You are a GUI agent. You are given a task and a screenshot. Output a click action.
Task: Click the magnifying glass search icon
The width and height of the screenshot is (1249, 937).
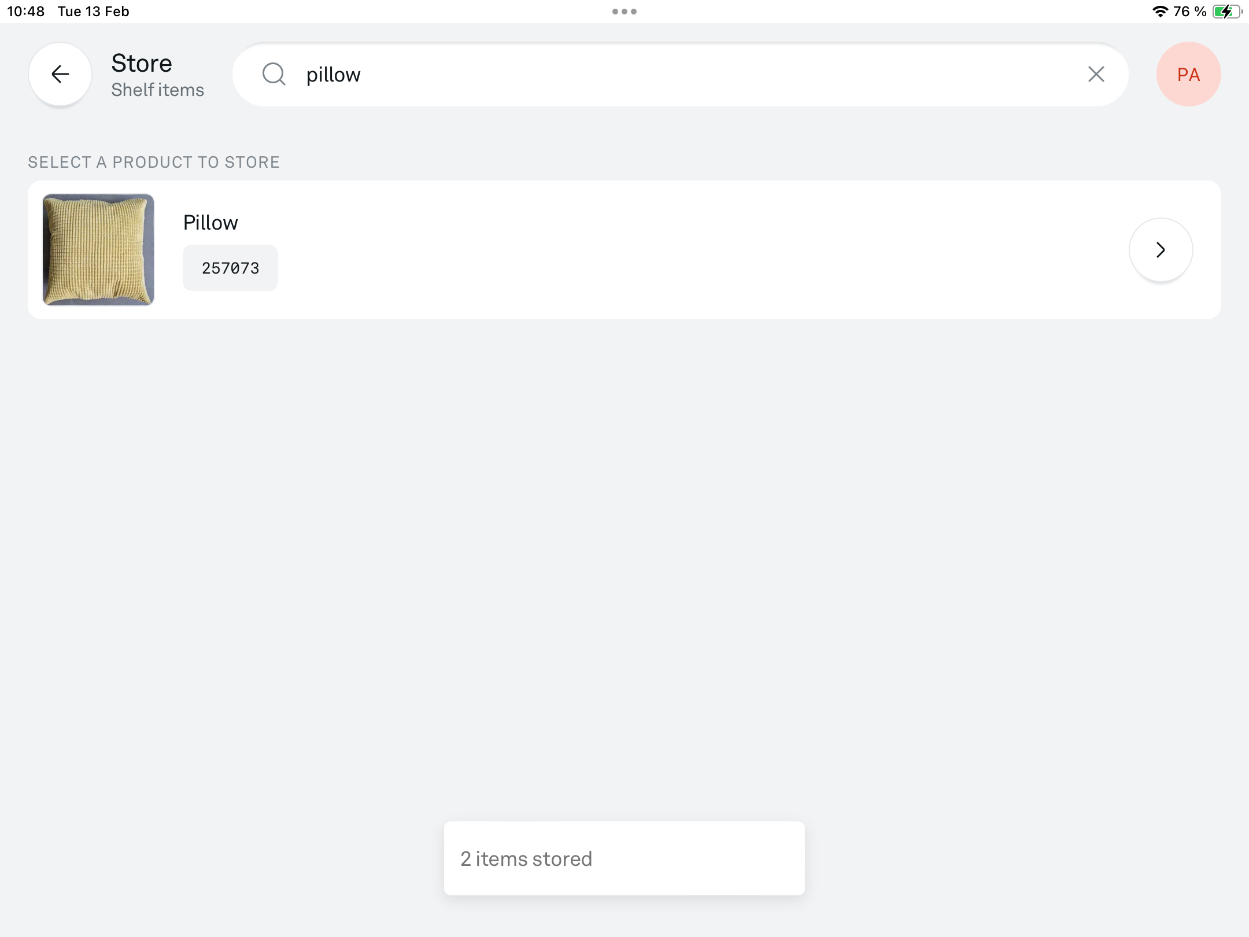(274, 74)
